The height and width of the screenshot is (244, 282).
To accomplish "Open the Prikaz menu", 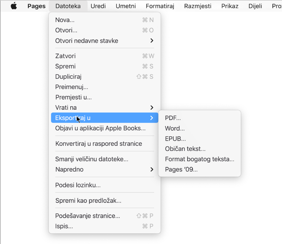I will (230, 6).
